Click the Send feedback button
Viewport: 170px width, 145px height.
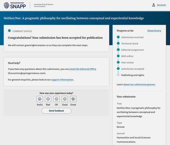pyautogui.click(x=56, y=111)
